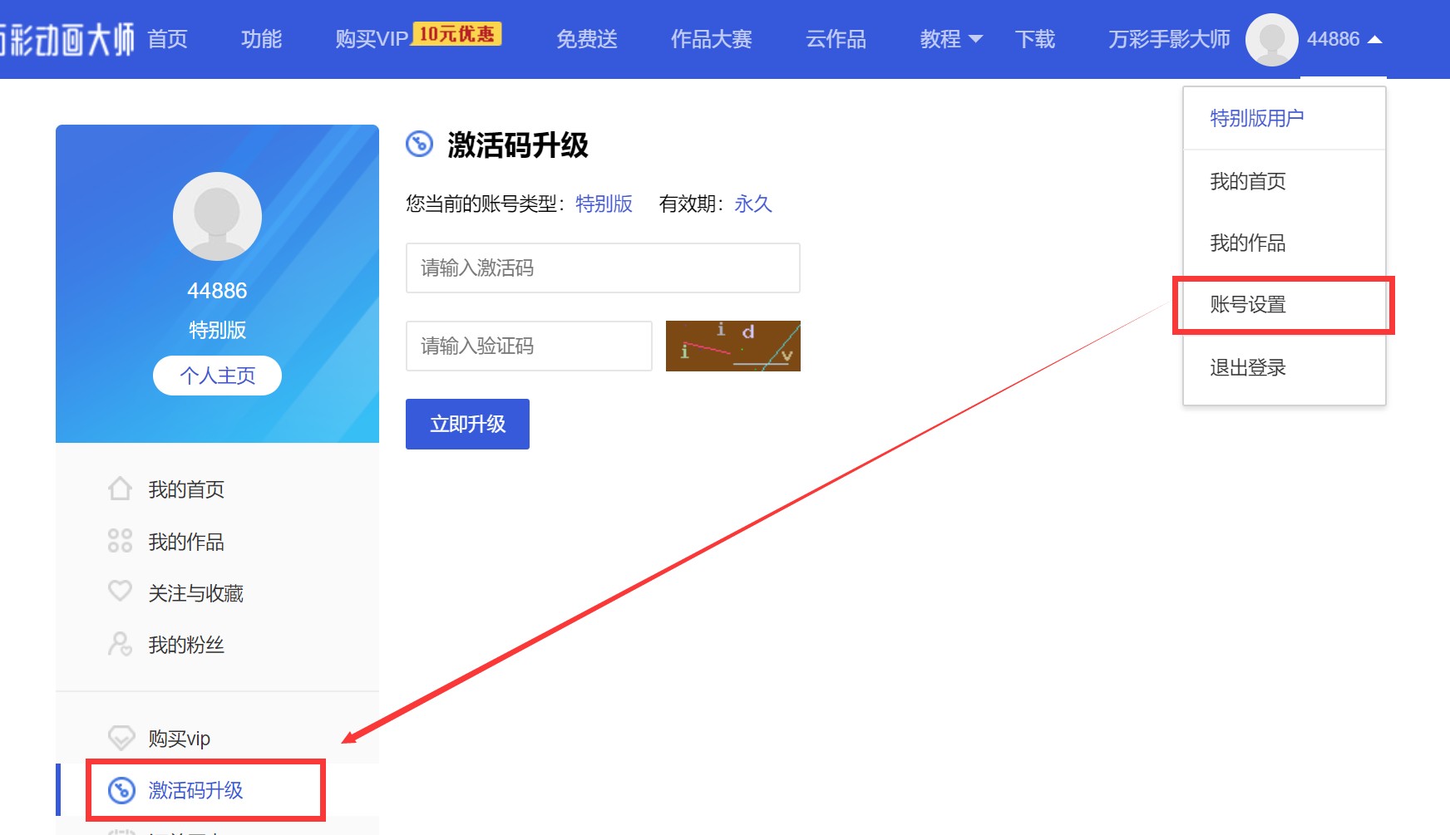The width and height of the screenshot is (1450, 835).
Task: Refresh the captcha image
Action: [x=732, y=346]
